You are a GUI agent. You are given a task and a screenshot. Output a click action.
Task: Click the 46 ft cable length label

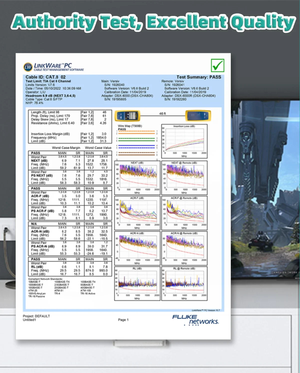click(x=162, y=114)
